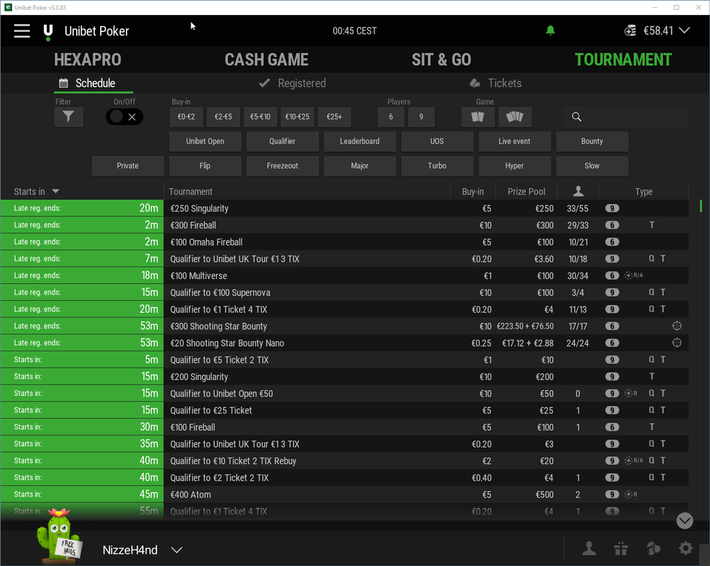The width and height of the screenshot is (710, 566).
Task: Click the search magnifier icon
Action: (576, 117)
